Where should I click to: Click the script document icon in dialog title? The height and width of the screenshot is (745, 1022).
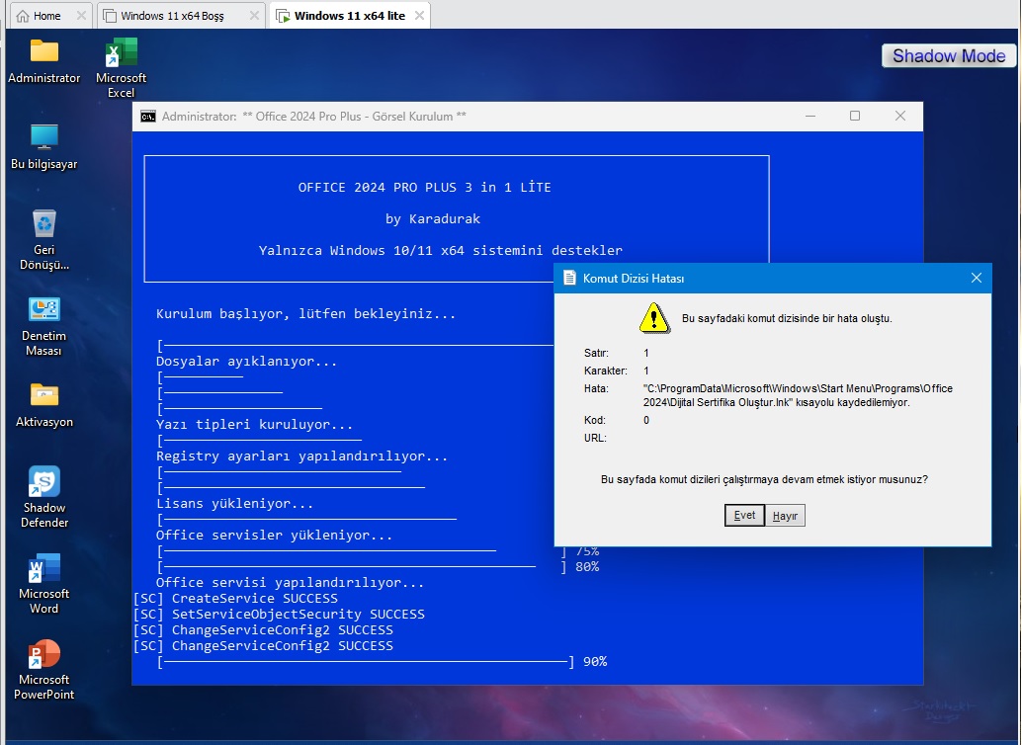tap(569, 279)
